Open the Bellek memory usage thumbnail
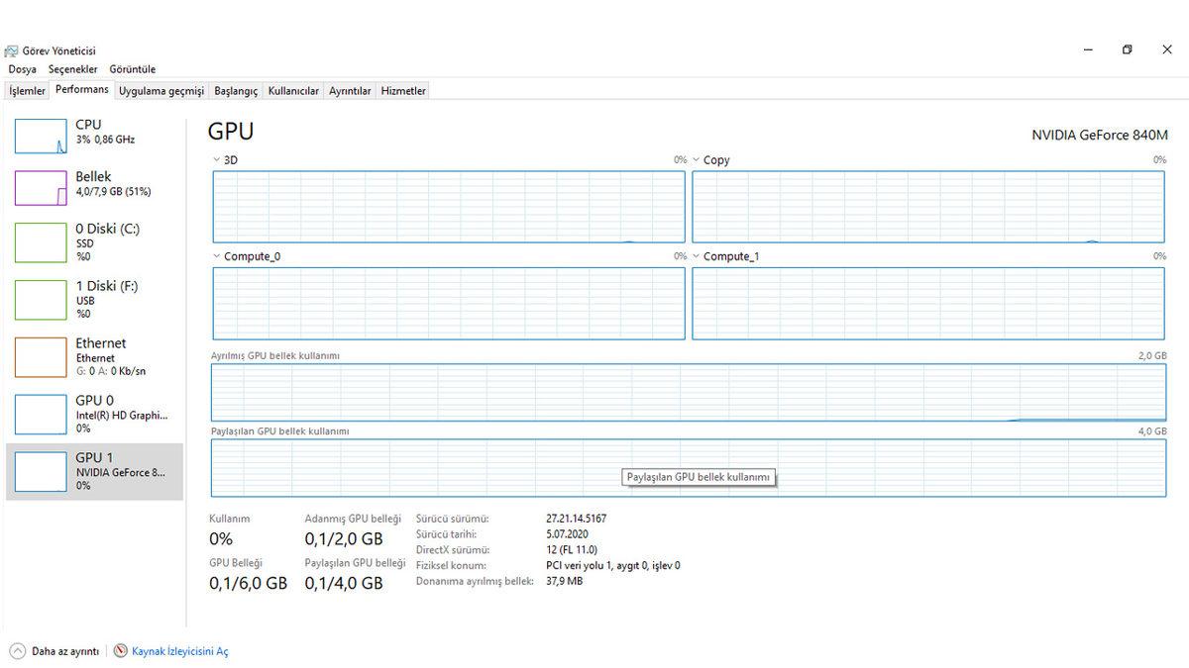This screenshot has width=1189, height=668. [x=41, y=188]
